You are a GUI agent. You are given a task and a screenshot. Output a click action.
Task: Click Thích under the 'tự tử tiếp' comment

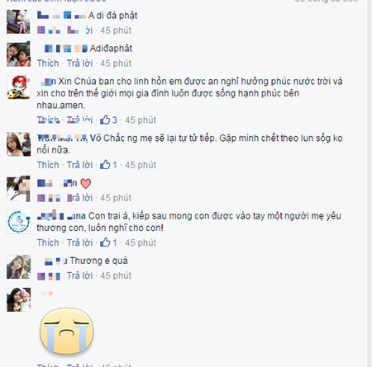point(48,165)
